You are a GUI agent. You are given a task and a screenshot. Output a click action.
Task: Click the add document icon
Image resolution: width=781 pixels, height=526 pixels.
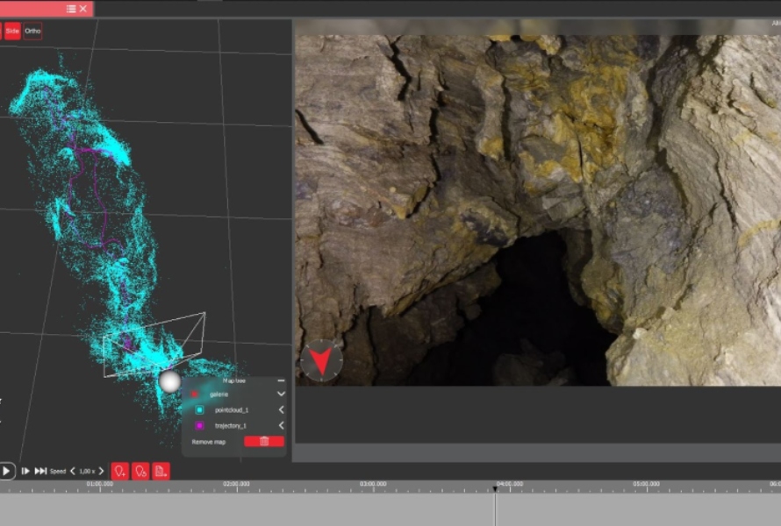161,471
